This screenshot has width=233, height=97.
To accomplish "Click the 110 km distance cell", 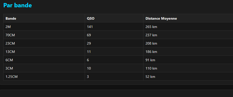I will coord(188,68).
